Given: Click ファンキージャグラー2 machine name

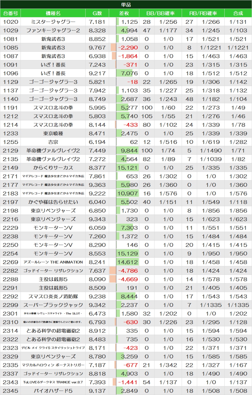Looking at the screenshot, I should click(53, 30).
